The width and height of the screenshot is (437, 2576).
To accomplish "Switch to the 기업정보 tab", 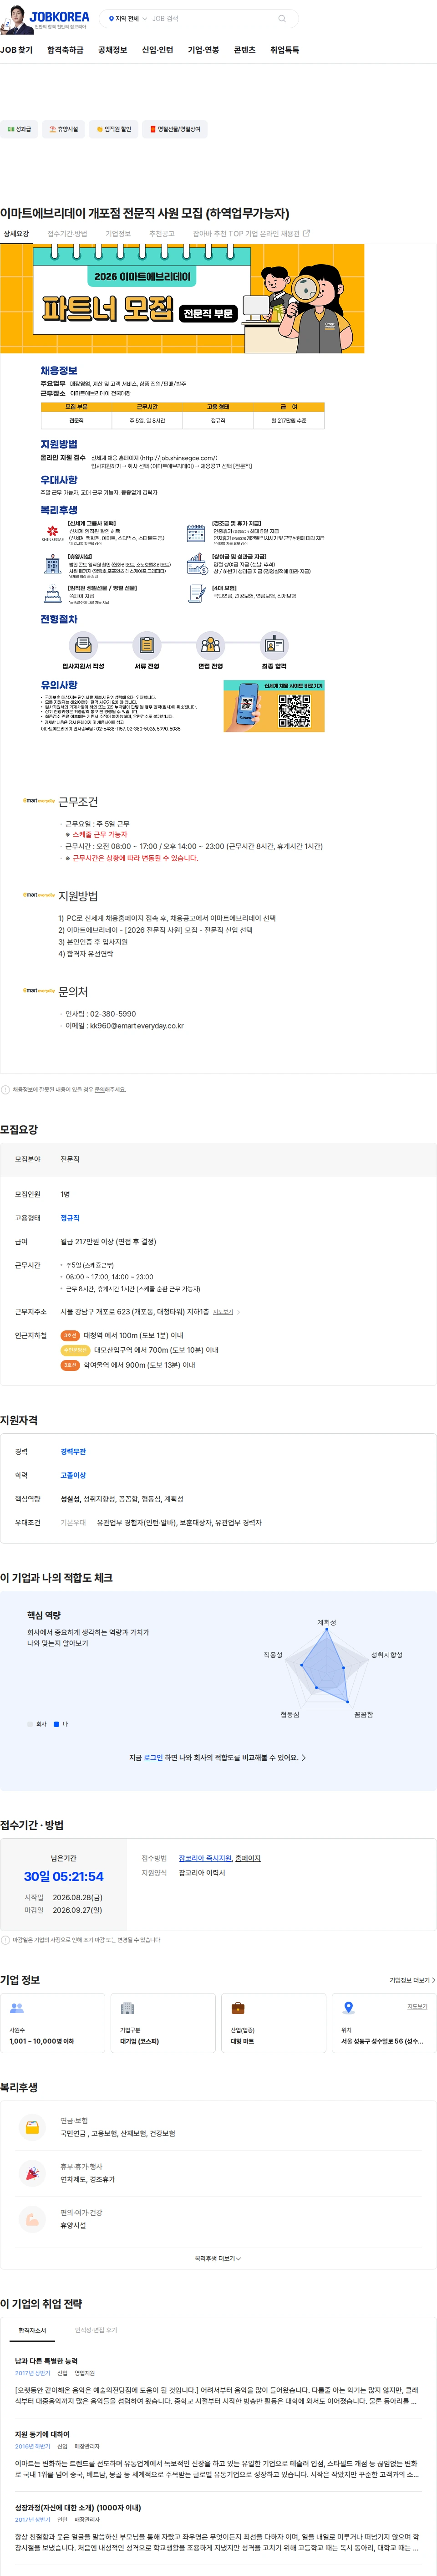I will [118, 234].
